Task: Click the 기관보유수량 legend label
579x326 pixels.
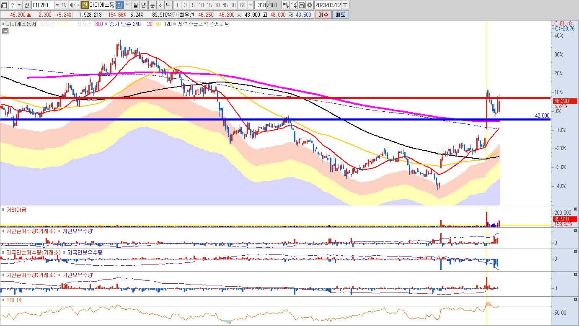Action: 77,275
